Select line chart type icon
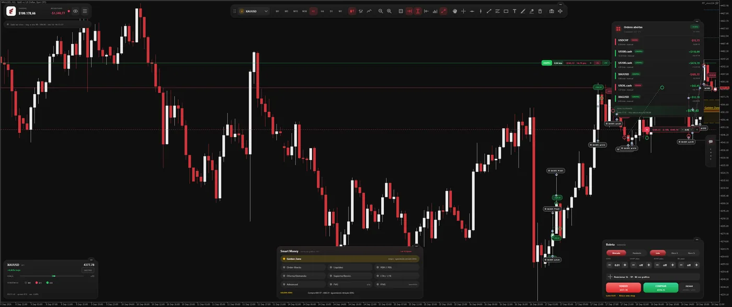 coord(369,11)
